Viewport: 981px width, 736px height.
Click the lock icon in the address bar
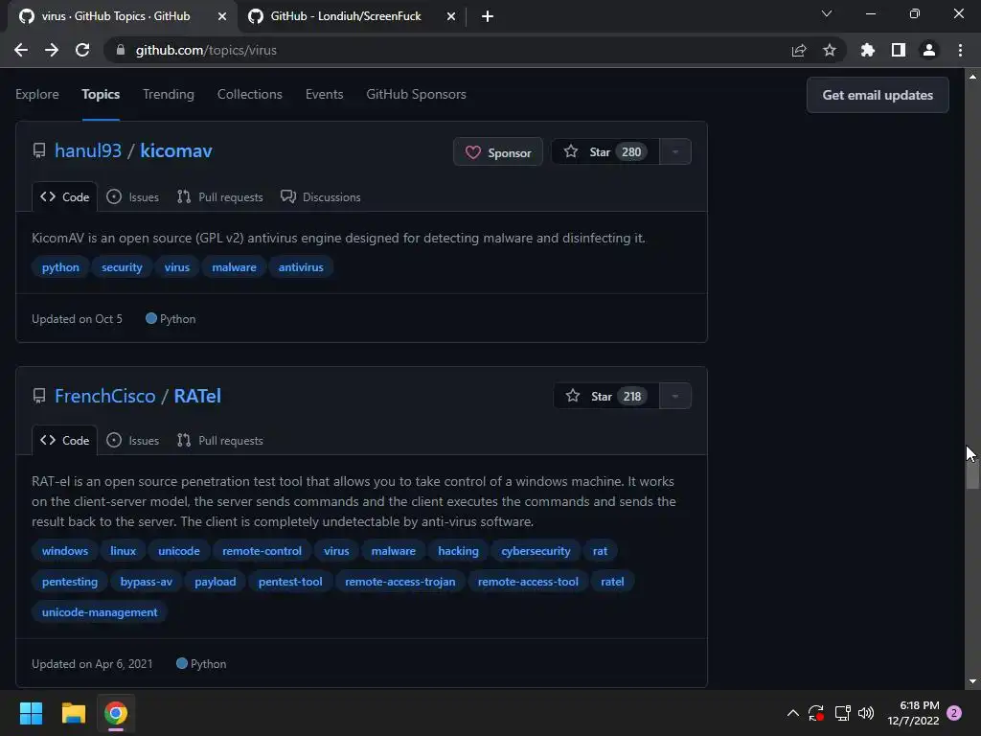coord(121,50)
